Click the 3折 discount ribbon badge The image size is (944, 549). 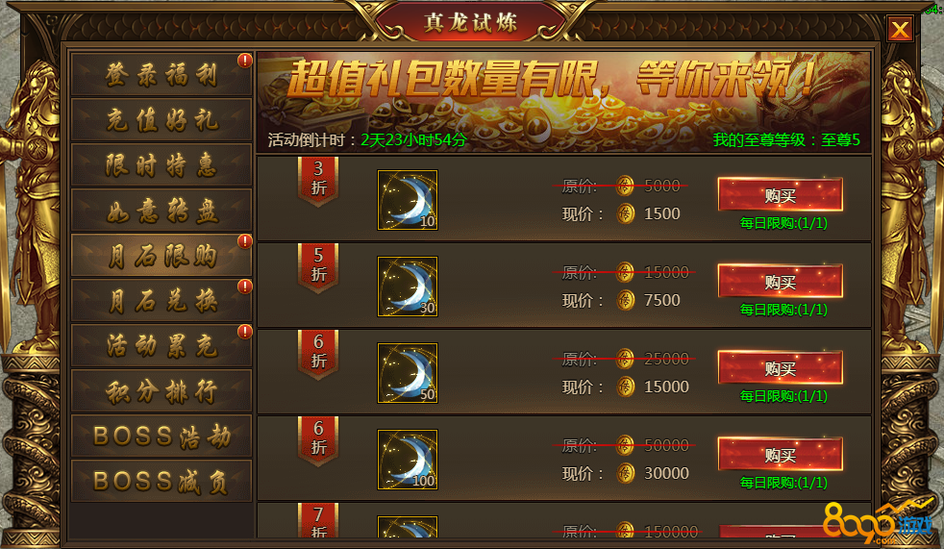(318, 181)
